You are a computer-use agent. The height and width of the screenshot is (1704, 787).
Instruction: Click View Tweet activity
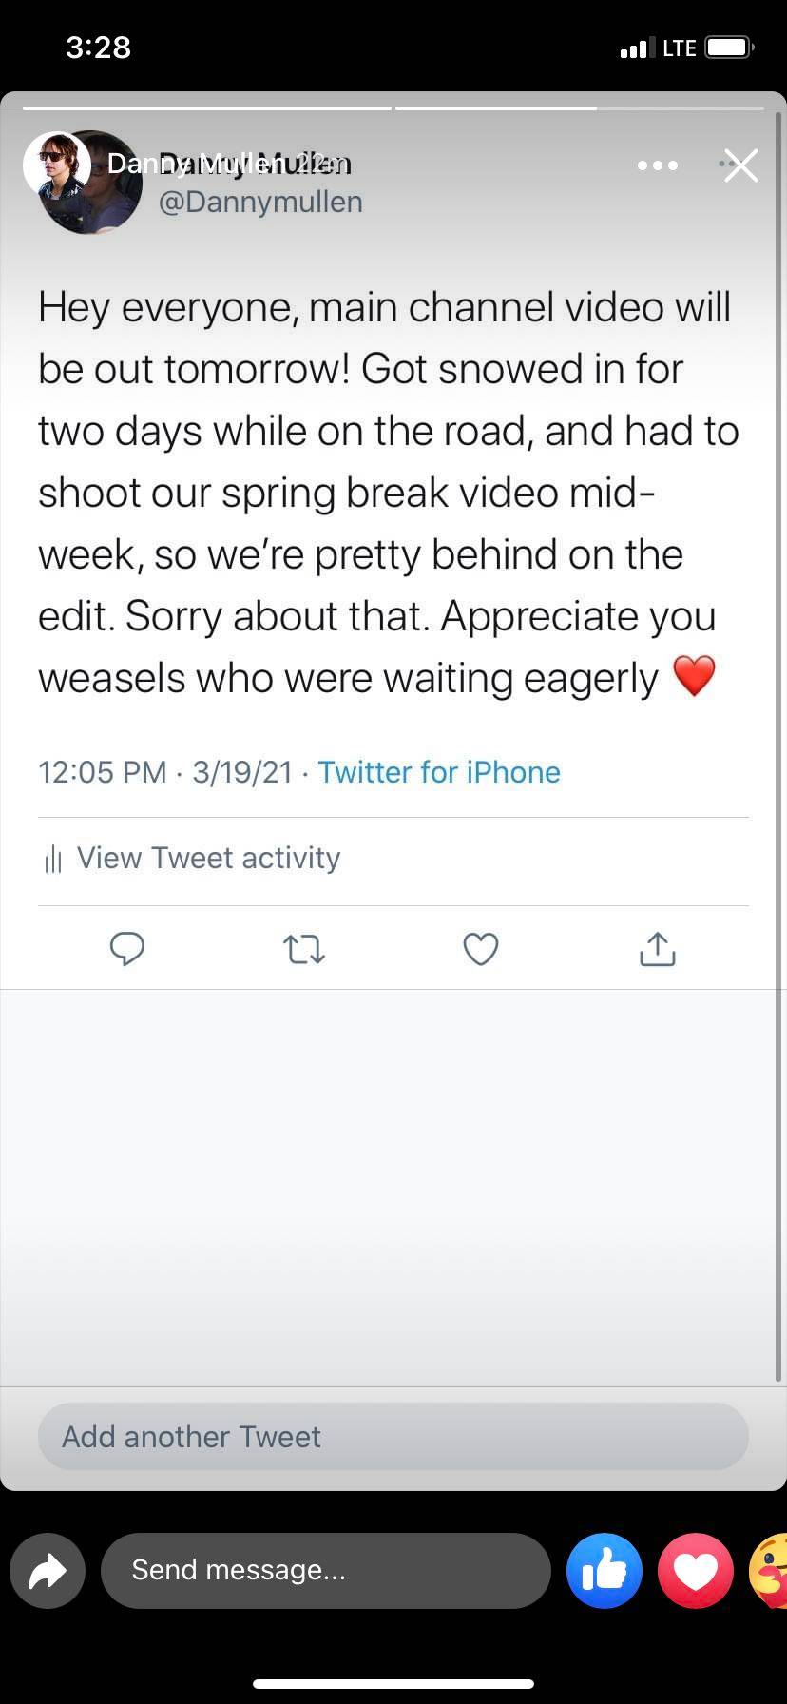(x=208, y=858)
